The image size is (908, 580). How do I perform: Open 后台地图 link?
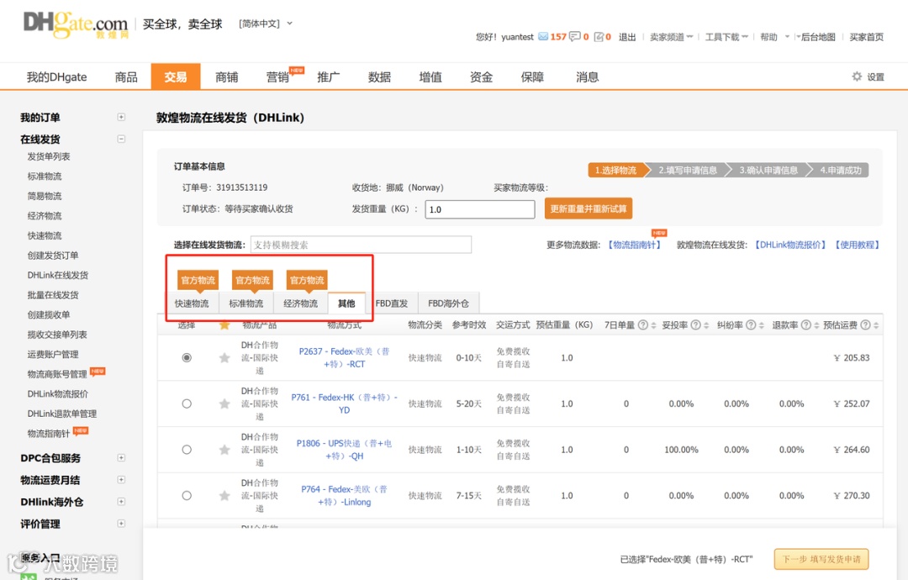818,37
